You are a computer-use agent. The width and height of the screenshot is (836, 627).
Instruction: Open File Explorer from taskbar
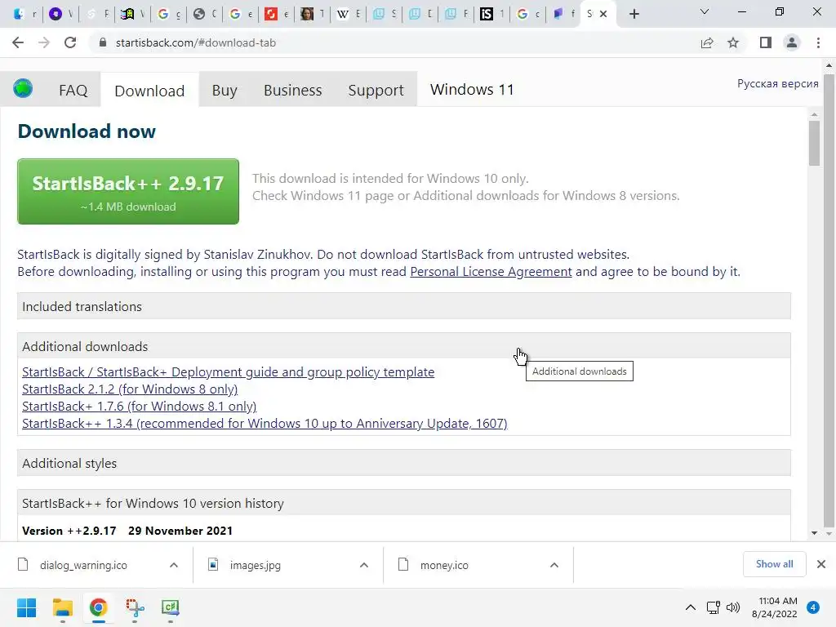(x=62, y=607)
